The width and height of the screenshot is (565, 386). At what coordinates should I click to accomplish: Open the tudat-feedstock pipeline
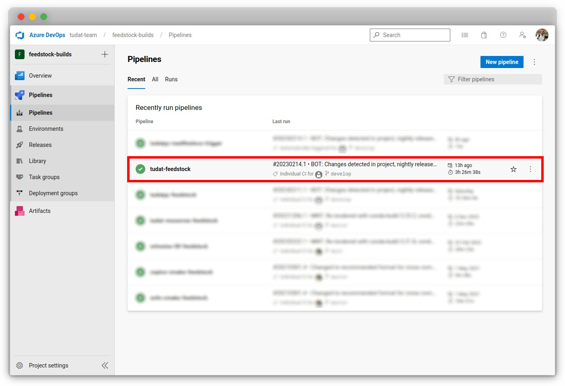(x=170, y=169)
